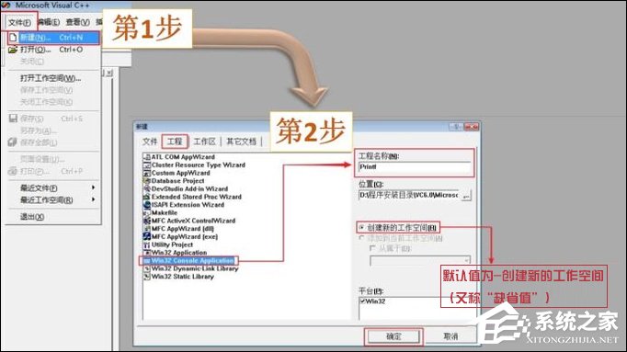Choose 打开工作空间(W)... from the menu
Screen dimensions: 627x352
click(x=51, y=78)
